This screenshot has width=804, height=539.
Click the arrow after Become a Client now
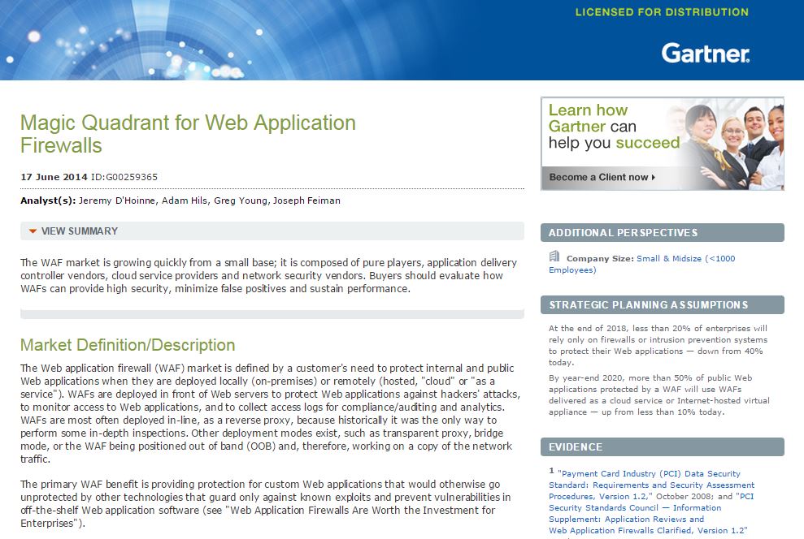(654, 177)
